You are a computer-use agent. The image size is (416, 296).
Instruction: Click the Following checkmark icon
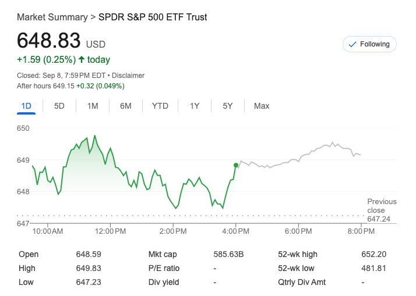click(352, 44)
